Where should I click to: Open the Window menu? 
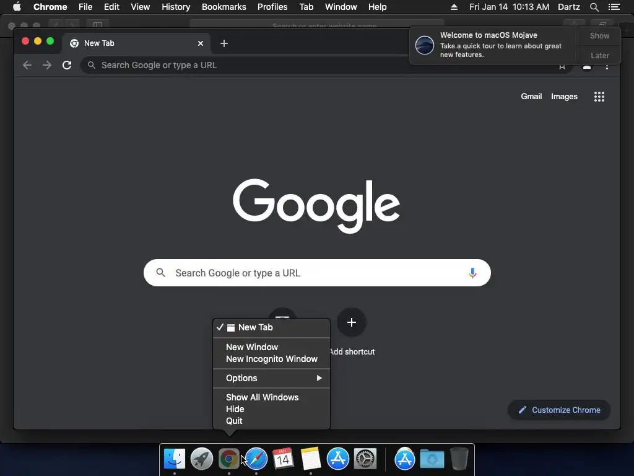tap(341, 7)
